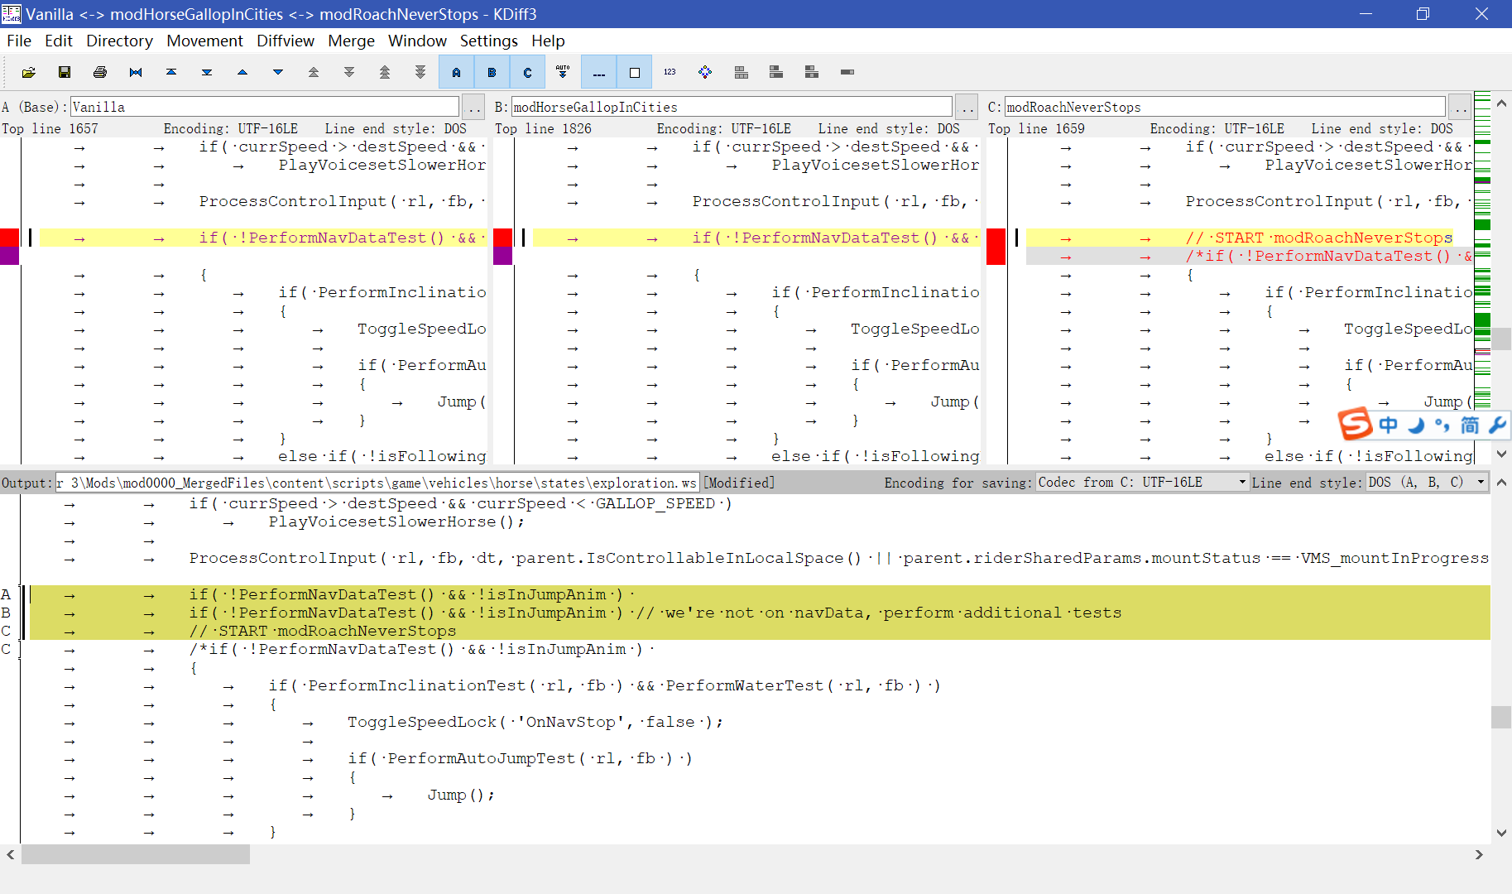Toggle show space and tab characters

click(x=598, y=73)
